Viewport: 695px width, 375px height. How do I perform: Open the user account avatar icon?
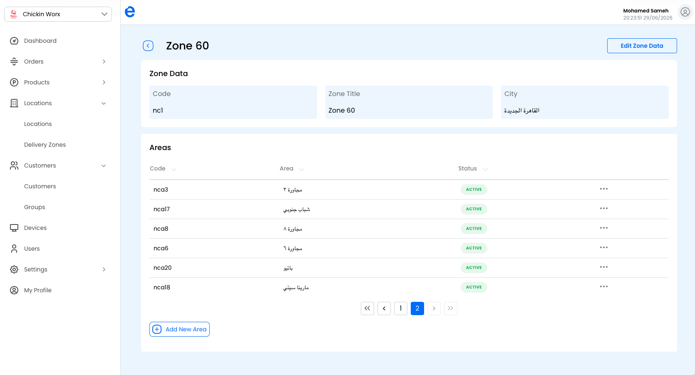point(685,12)
